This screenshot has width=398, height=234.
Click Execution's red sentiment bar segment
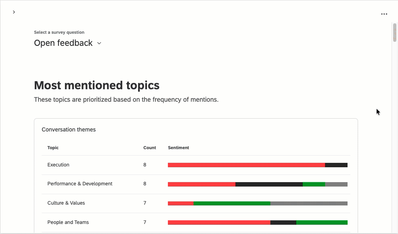click(x=246, y=164)
